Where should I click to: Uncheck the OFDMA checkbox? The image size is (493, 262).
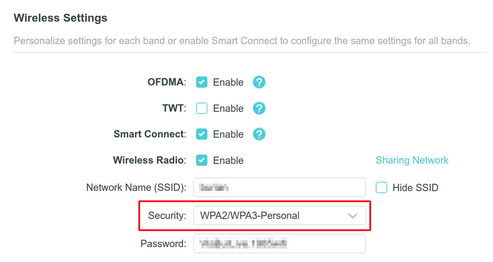tap(202, 82)
